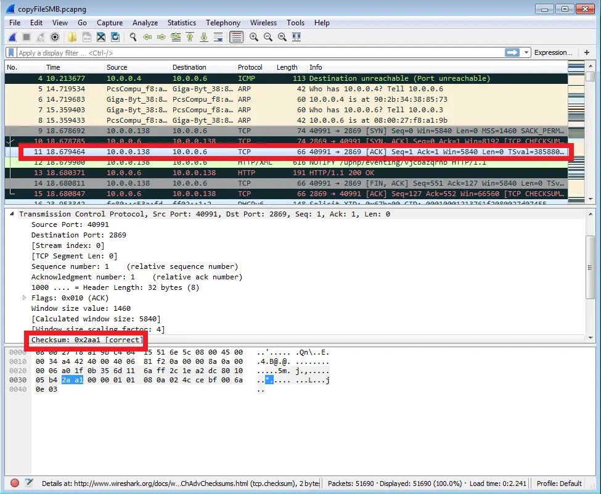Click the Expression... button
The height and width of the screenshot is (494, 601).
(553, 53)
